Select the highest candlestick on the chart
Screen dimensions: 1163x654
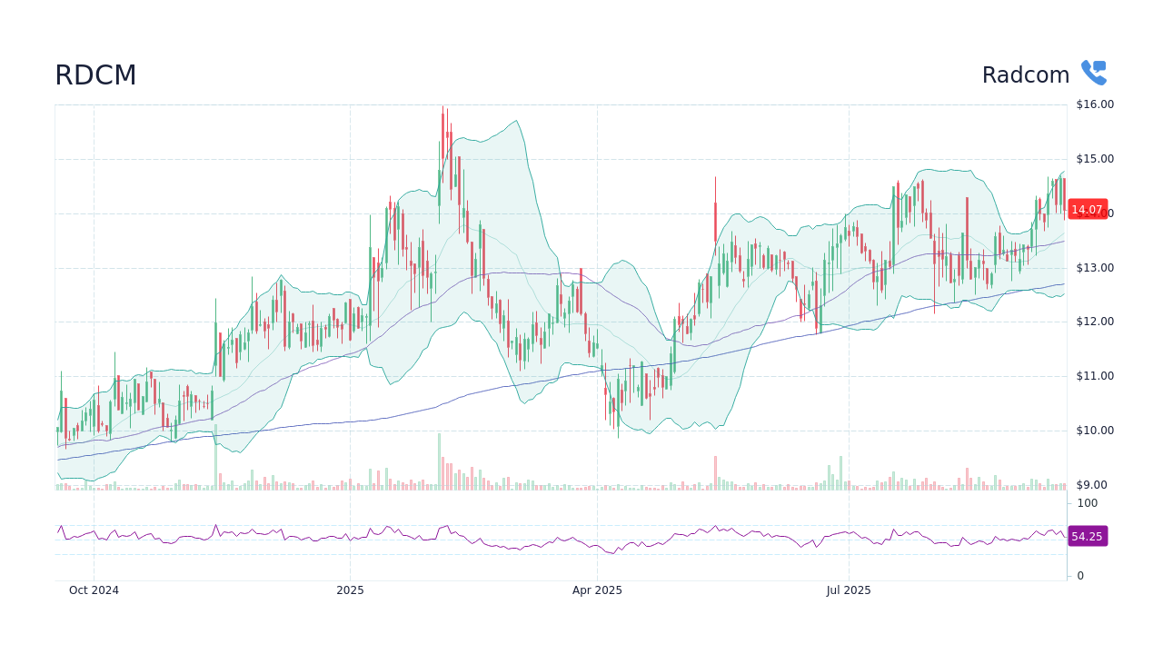pos(443,136)
